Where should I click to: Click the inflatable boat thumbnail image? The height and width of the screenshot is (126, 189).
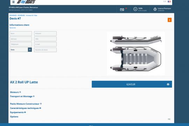click(136, 54)
